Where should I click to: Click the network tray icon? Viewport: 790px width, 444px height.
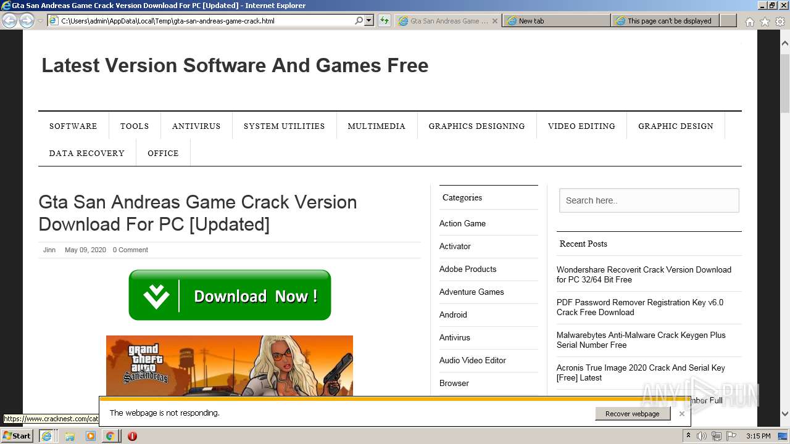pos(717,436)
